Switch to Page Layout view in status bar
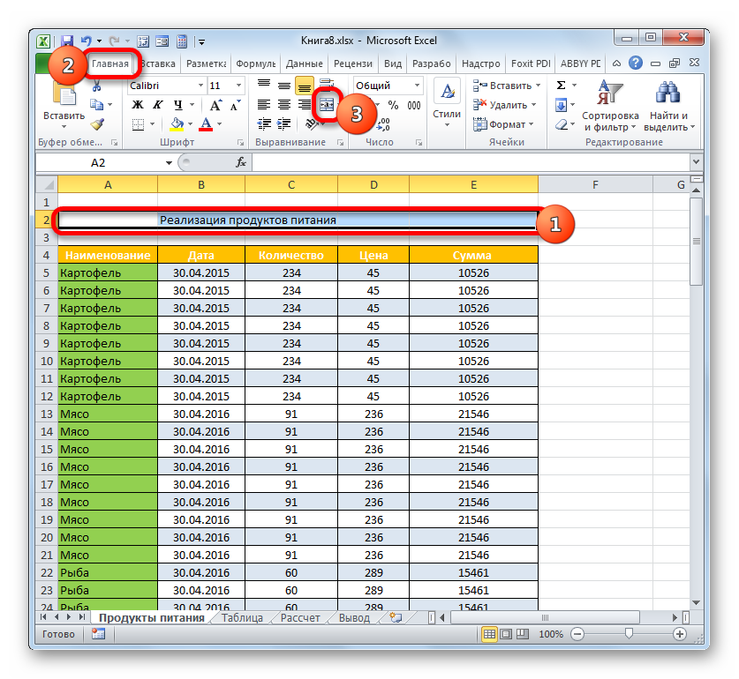 pyautogui.click(x=508, y=634)
